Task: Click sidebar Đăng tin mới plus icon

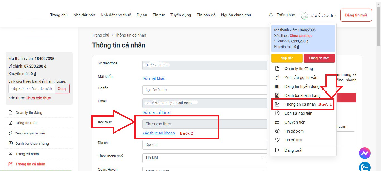Action: (11, 123)
